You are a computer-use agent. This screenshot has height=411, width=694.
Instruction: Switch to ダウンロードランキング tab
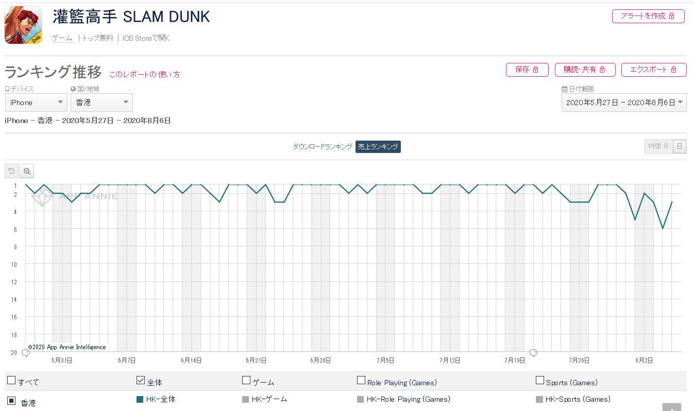click(x=323, y=147)
